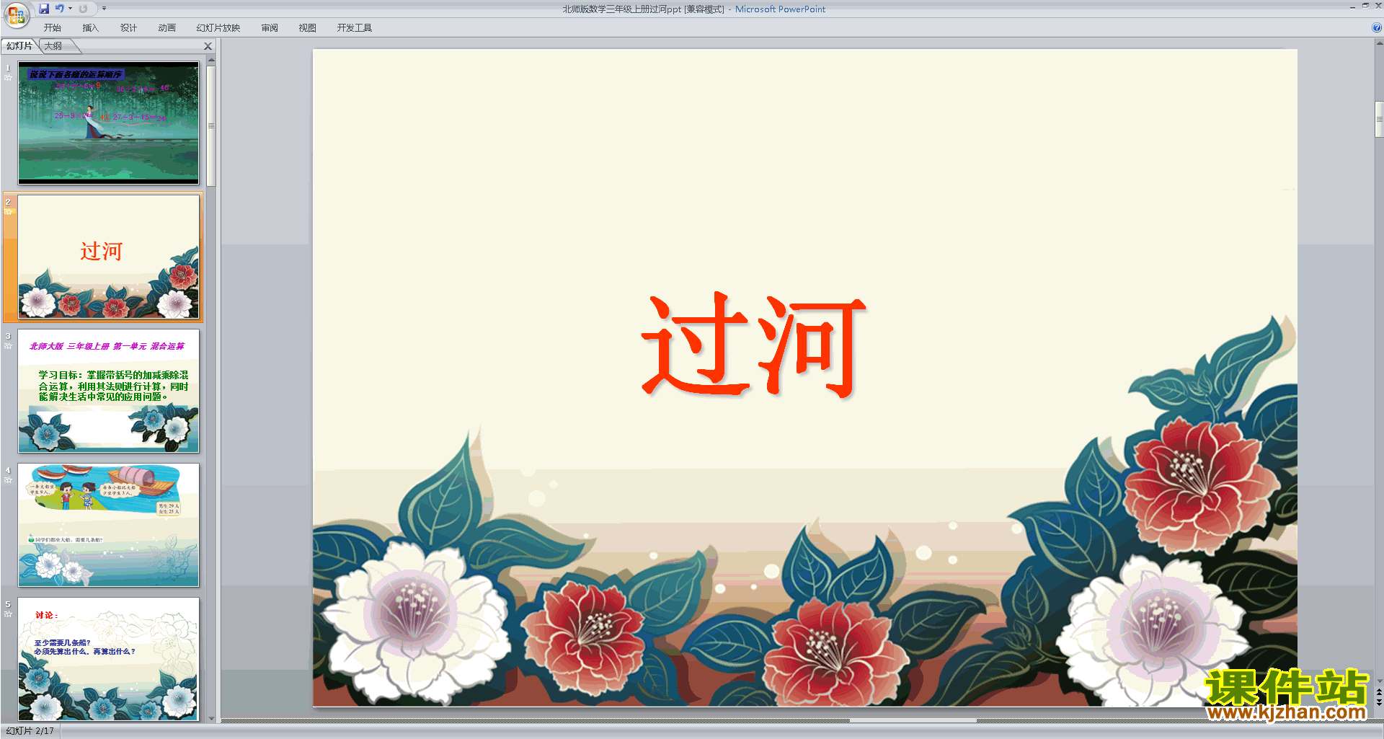Open the 开发工具 ribbon tab

tap(355, 28)
